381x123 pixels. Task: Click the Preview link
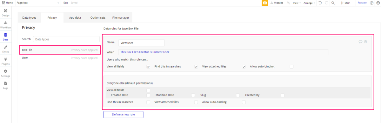[x=362, y=3]
